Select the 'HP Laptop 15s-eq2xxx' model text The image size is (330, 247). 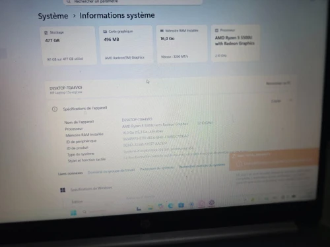tap(66, 92)
